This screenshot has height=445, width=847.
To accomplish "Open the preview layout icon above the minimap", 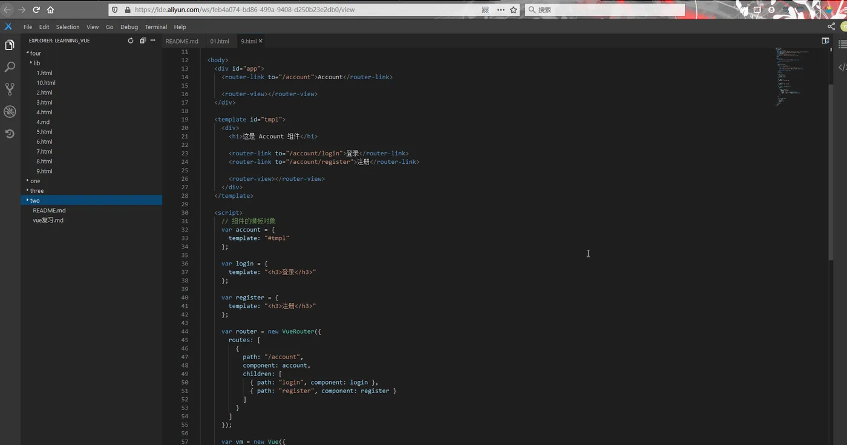I will click(x=825, y=41).
